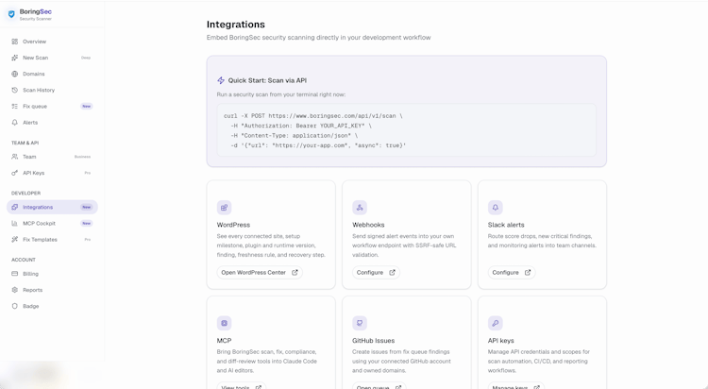Screen dimensions: 708x389
Task: Open Overview via its sidebar icon
Action: coord(14,42)
